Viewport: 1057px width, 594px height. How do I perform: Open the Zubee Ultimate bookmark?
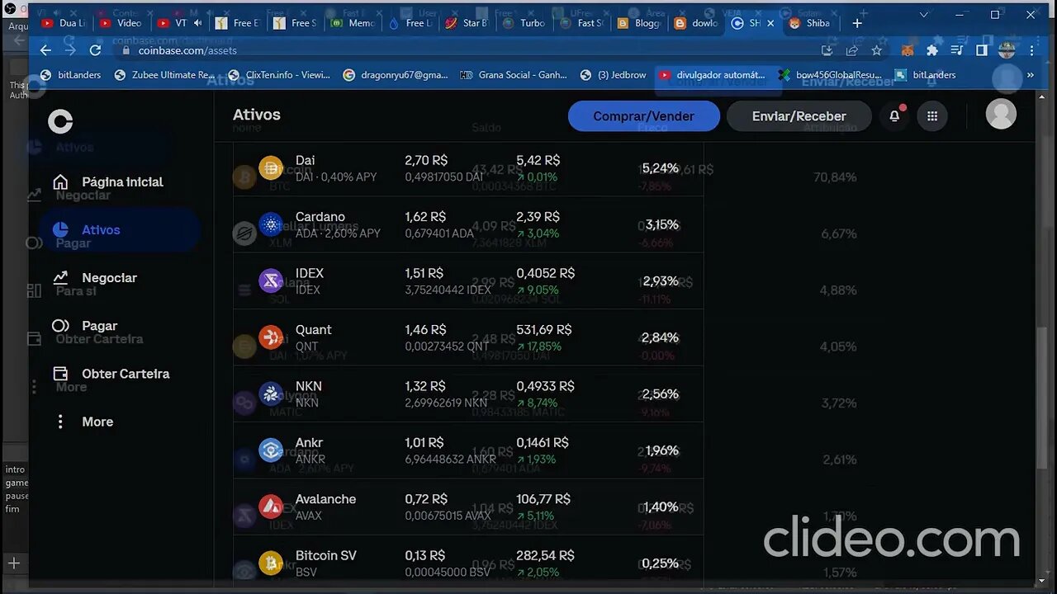(x=165, y=75)
